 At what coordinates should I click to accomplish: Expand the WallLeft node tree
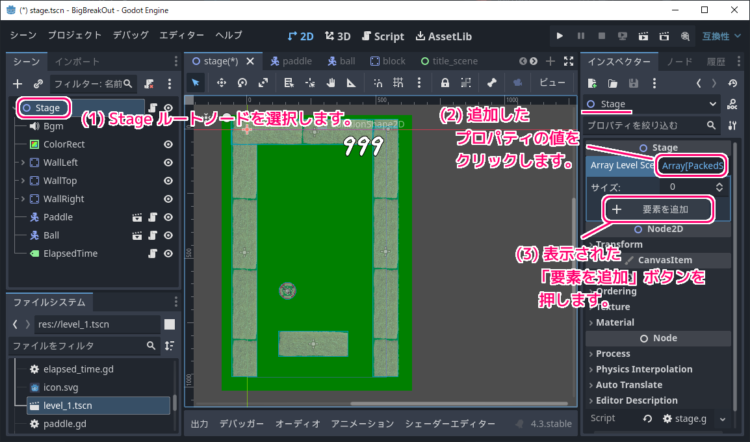pyautogui.click(x=23, y=162)
